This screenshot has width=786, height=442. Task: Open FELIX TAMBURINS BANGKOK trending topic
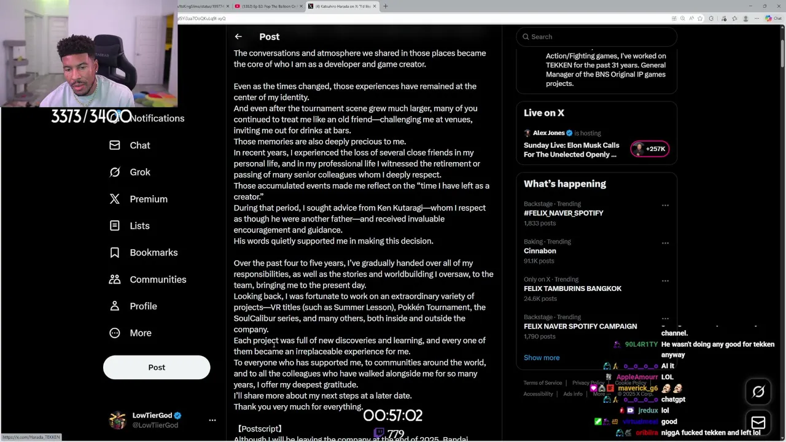point(572,289)
